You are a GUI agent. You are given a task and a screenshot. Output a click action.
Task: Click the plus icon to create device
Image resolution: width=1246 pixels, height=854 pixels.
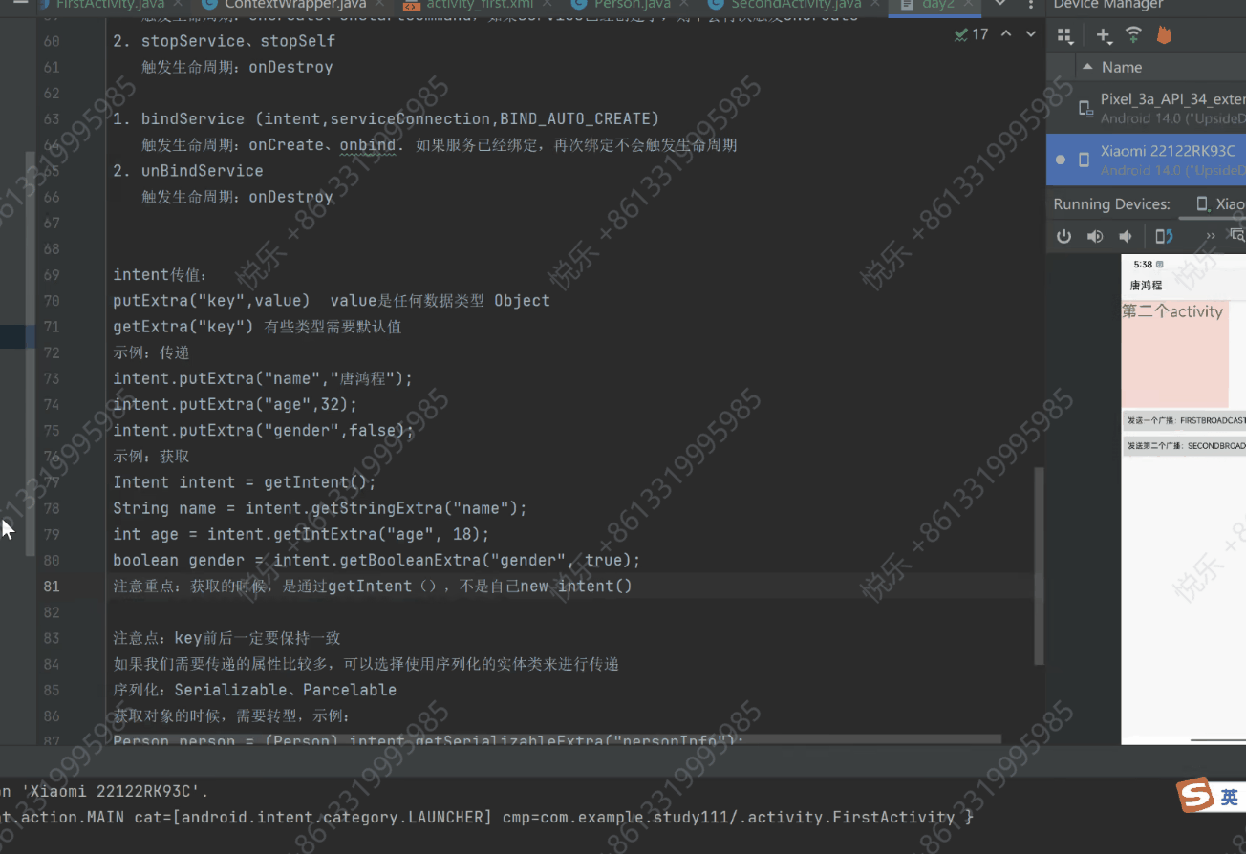[x=1104, y=36]
